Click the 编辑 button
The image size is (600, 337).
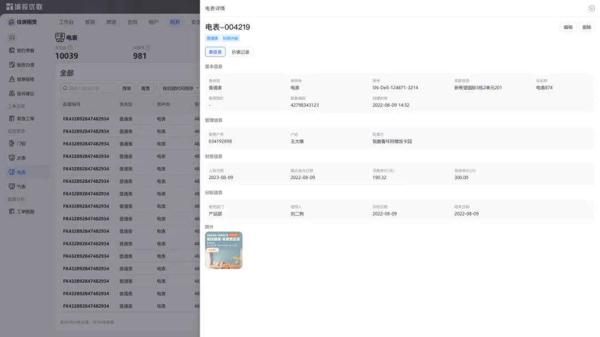pyautogui.click(x=568, y=27)
